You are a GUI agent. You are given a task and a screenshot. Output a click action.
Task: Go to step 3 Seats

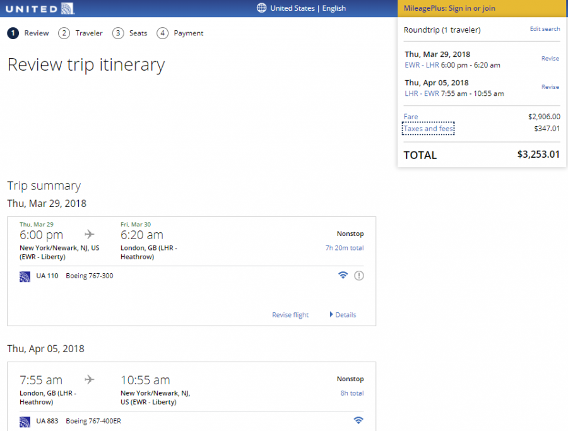pyautogui.click(x=130, y=33)
